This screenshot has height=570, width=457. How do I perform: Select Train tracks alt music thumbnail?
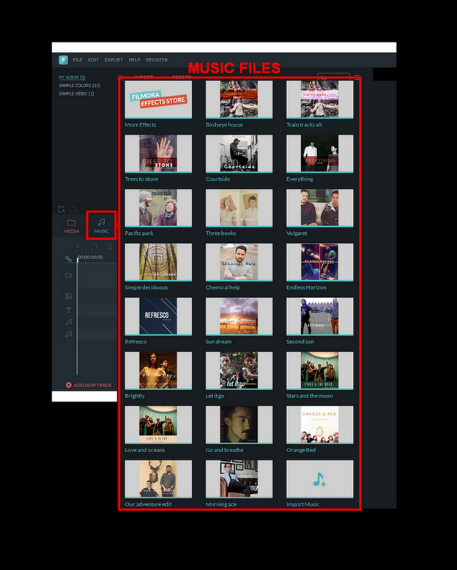(320, 100)
